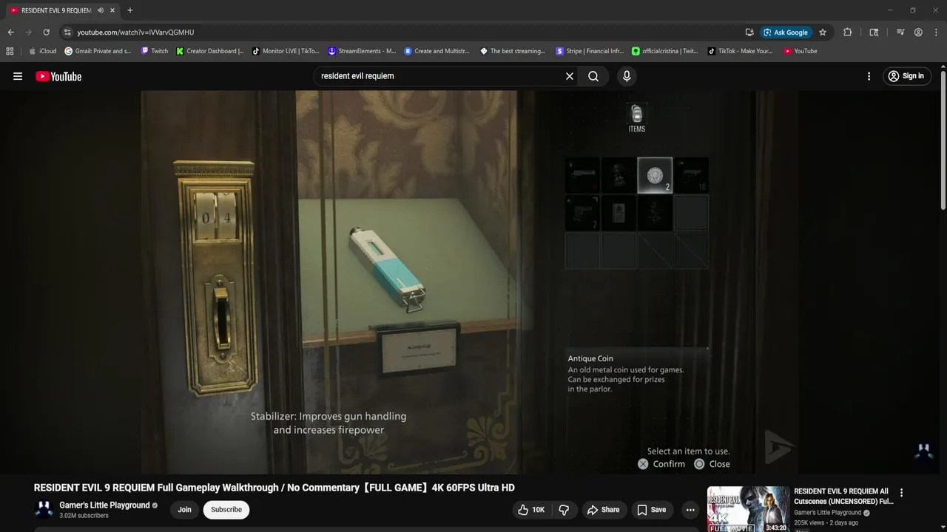Open the StreamElements bookmark
947x532 pixels.
pyautogui.click(x=362, y=51)
